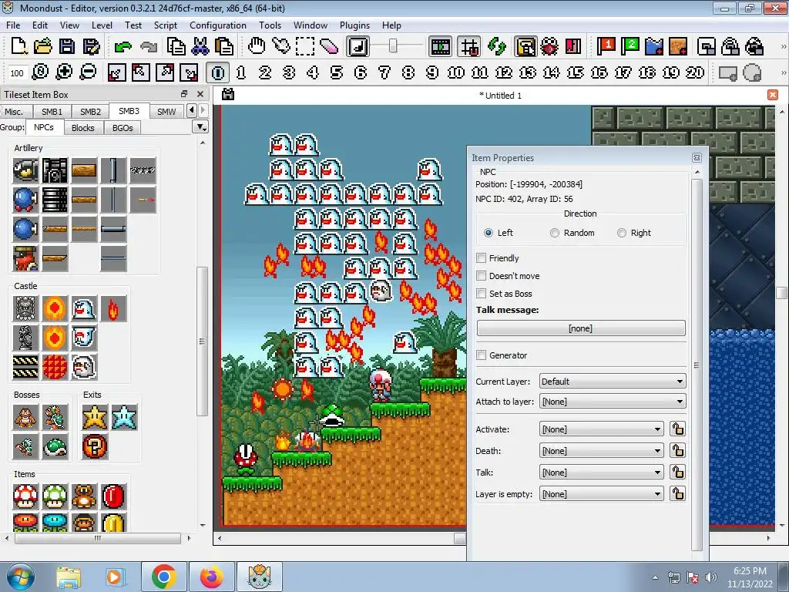The height and width of the screenshot is (592, 789).
Task: Click the green flag player 2 start
Action: pos(630,47)
